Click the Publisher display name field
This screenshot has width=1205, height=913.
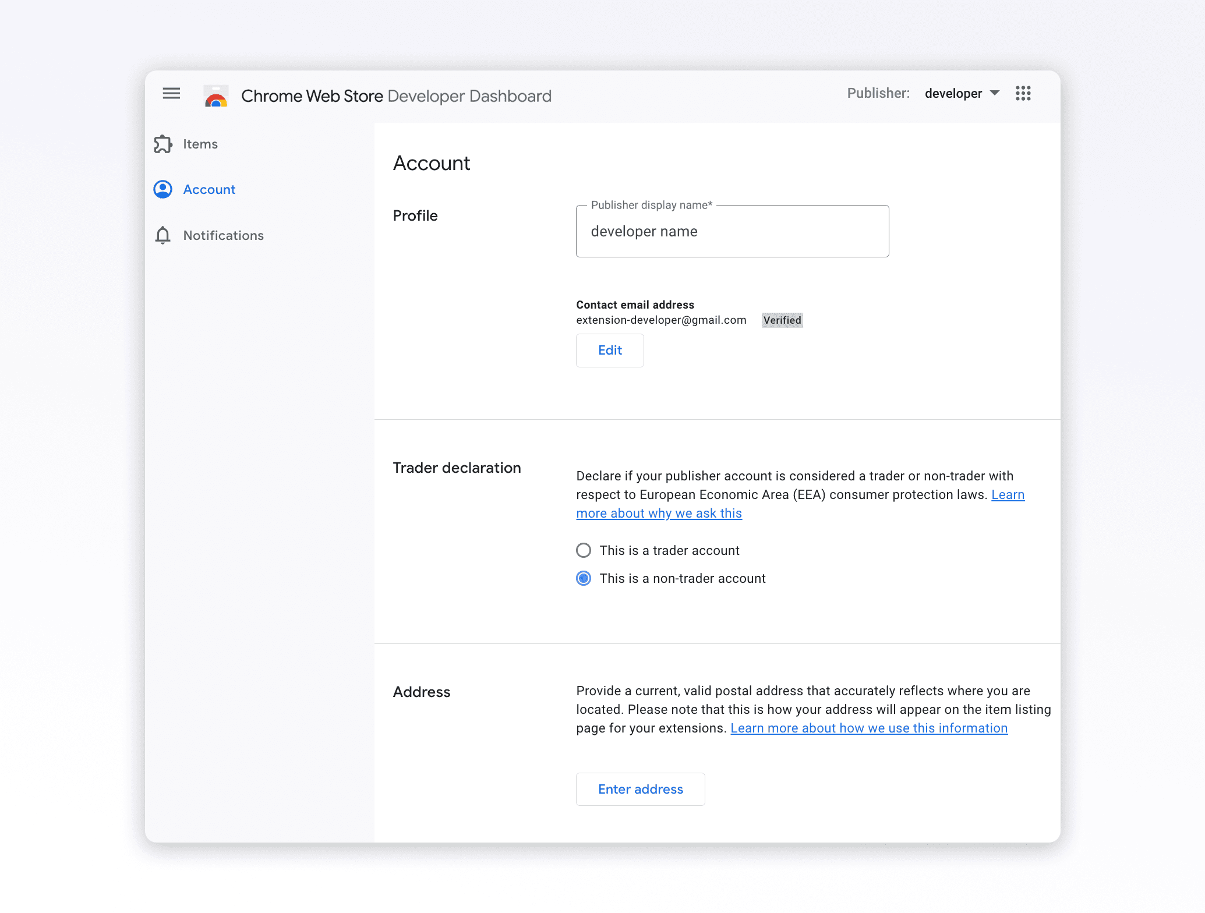point(732,231)
